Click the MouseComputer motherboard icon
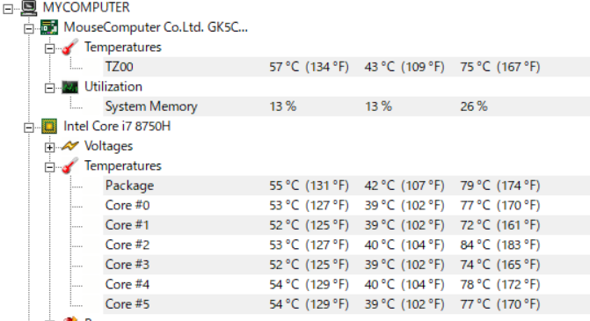Viewport: 590px width, 321px height. coord(49,27)
